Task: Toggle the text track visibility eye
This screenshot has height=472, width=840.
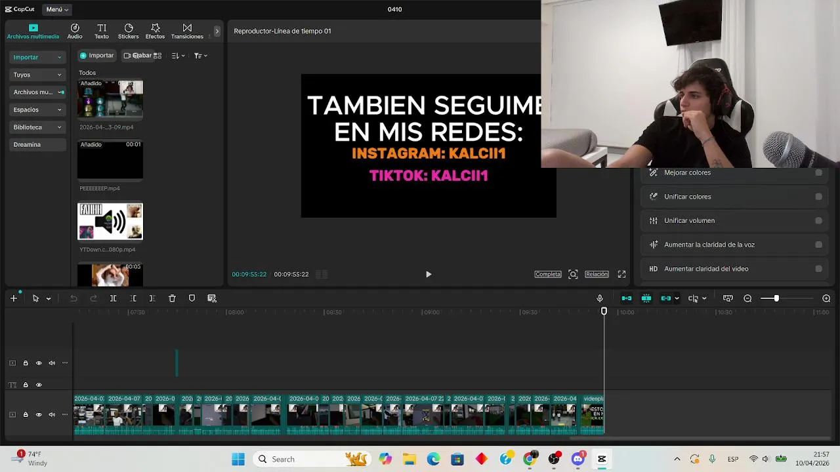Action: [x=39, y=385]
